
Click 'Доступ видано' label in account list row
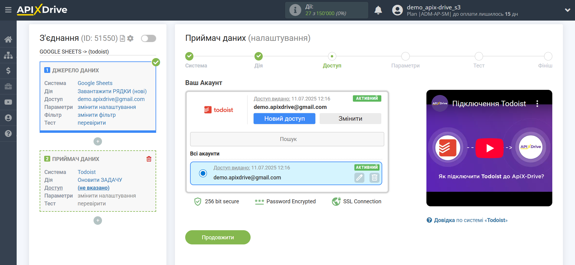tap(232, 168)
